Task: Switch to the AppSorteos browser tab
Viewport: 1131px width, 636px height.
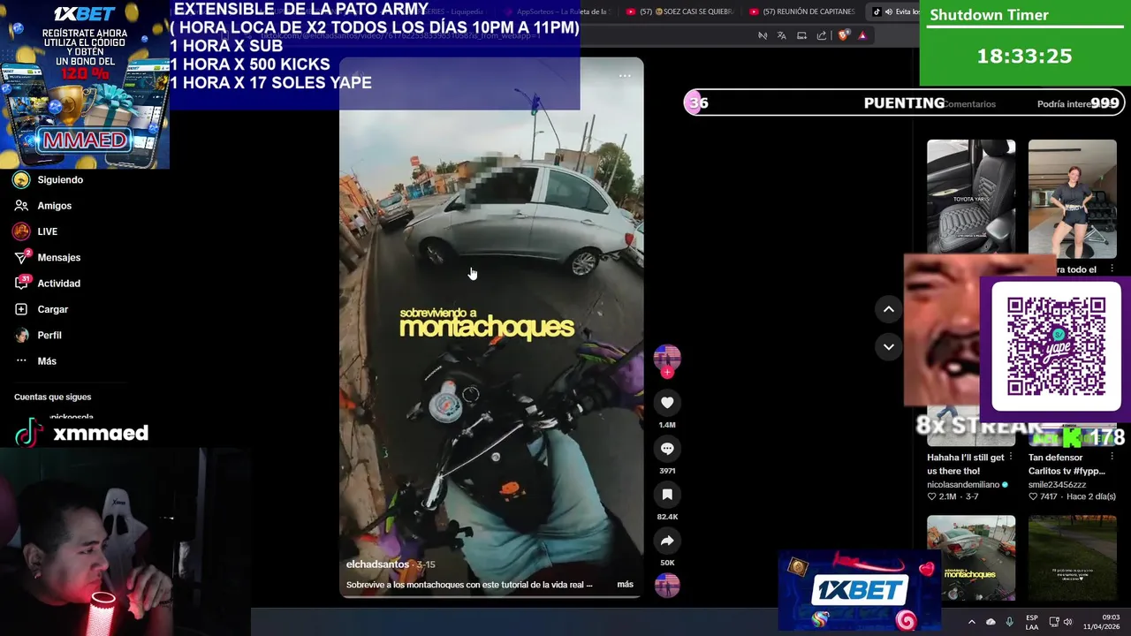Action: tap(555, 11)
